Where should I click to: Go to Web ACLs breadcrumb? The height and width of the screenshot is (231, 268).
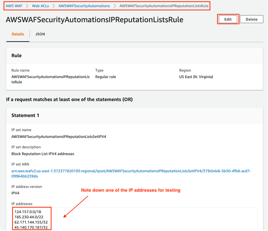(x=40, y=6)
